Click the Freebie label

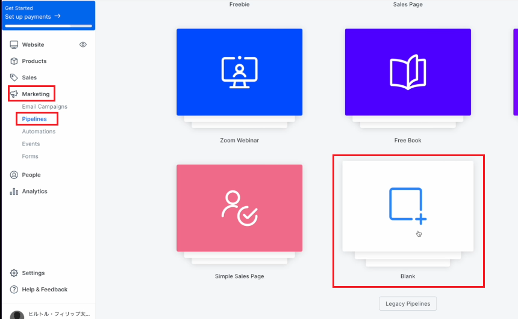[x=240, y=4]
